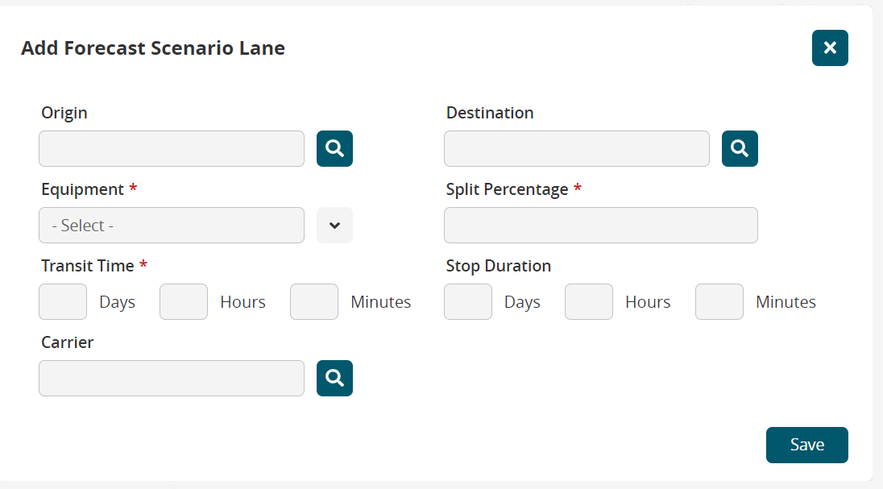Select the Transit Time Minutes field
Image resolution: width=883 pixels, height=489 pixels.
[314, 301]
